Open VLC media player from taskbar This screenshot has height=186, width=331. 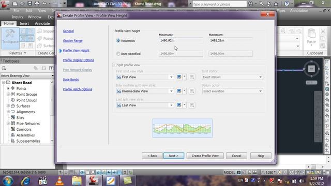click(59, 181)
